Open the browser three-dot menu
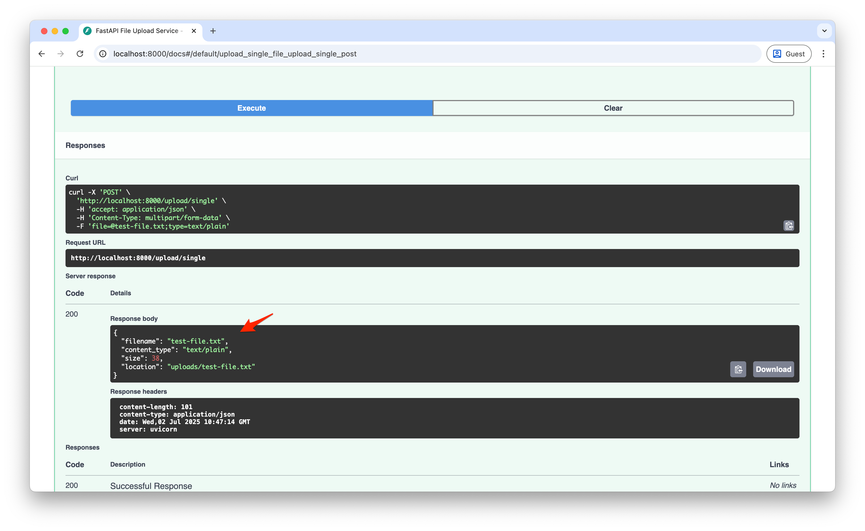 click(x=823, y=54)
